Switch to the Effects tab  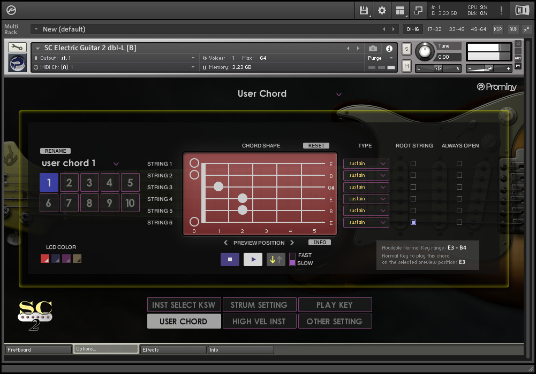point(173,350)
